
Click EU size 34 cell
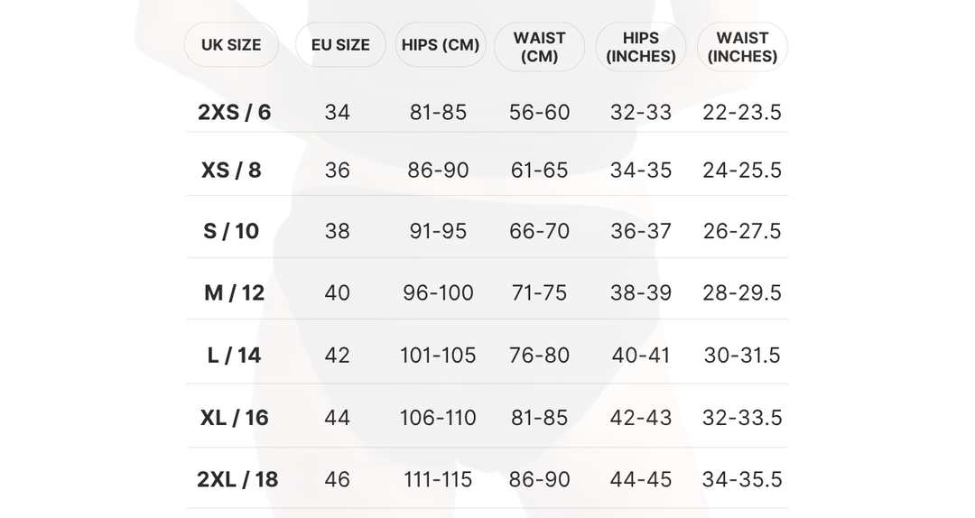pyautogui.click(x=337, y=113)
